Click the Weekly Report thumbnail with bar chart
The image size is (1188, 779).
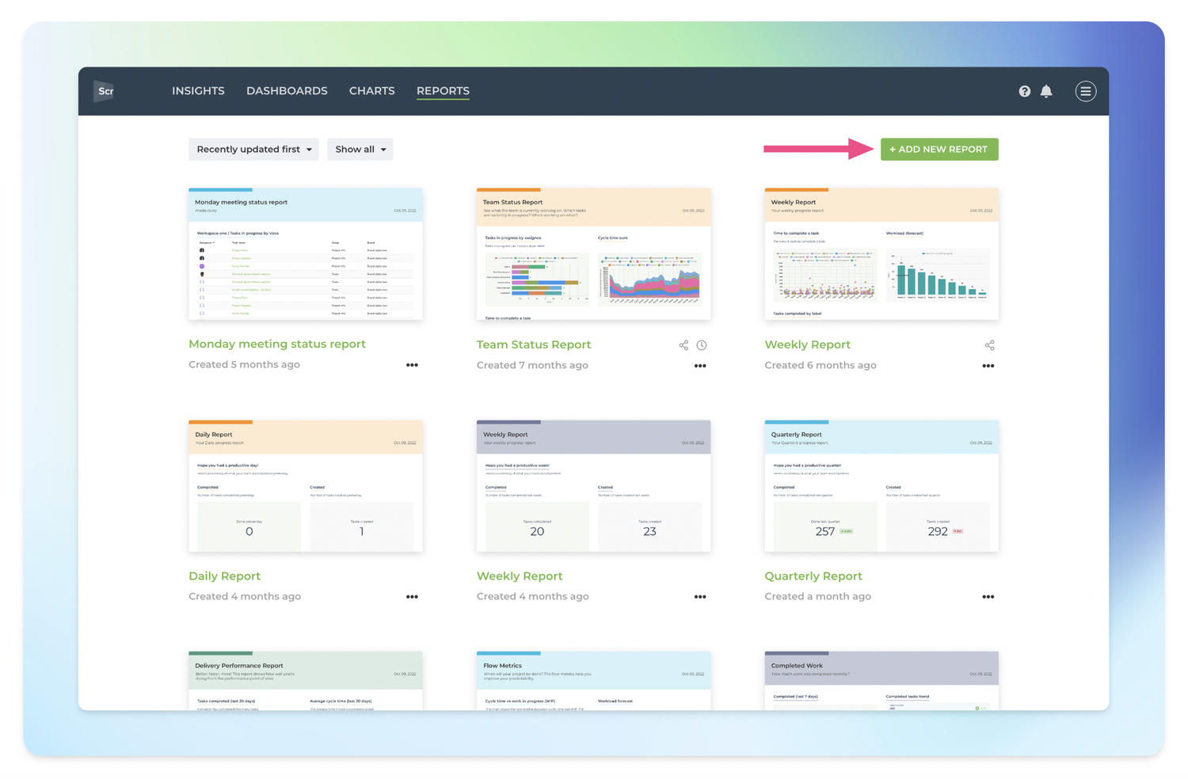[881, 254]
